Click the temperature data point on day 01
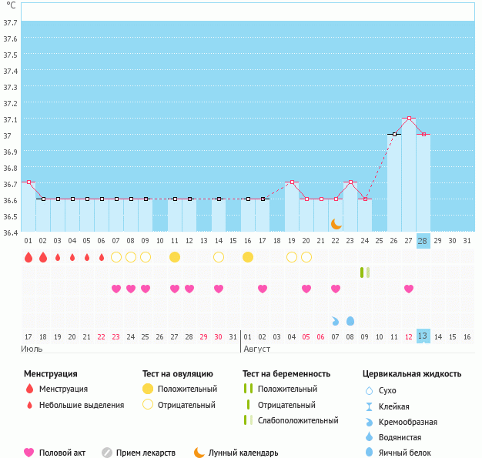482x458 pixels. pos(28,182)
